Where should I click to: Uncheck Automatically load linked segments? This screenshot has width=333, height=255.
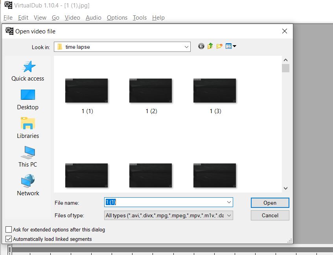9,239
